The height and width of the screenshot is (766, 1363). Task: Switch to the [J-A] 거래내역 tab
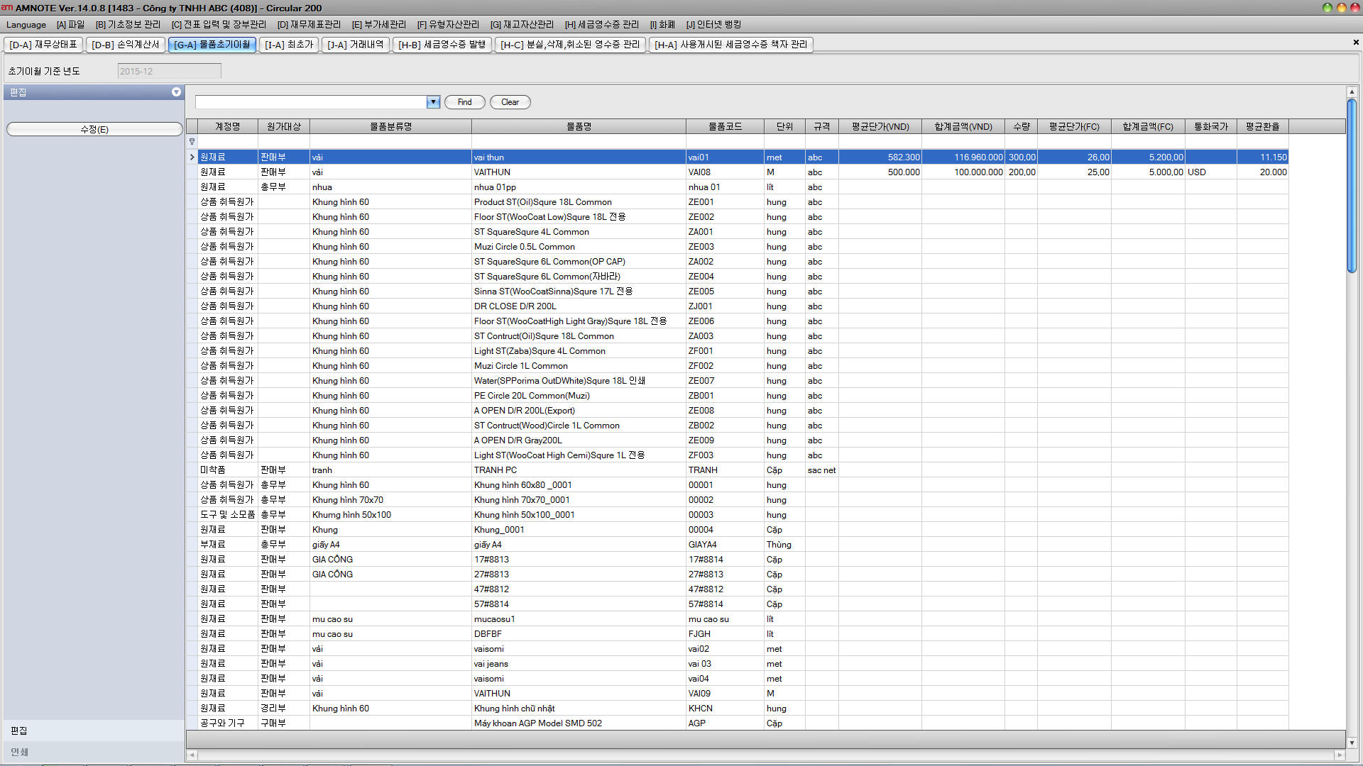355,45
